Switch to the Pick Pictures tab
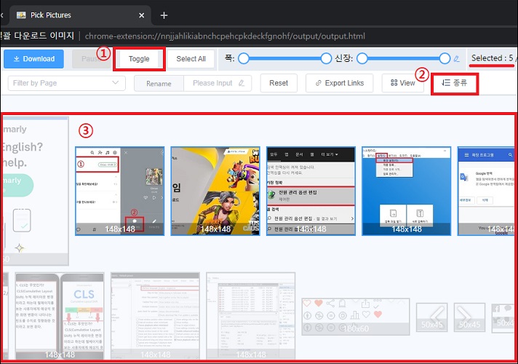518x364 pixels. (80, 15)
